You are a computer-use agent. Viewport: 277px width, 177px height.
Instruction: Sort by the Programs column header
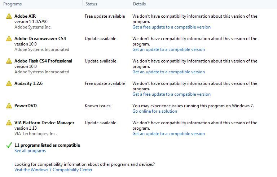click(13, 4)
